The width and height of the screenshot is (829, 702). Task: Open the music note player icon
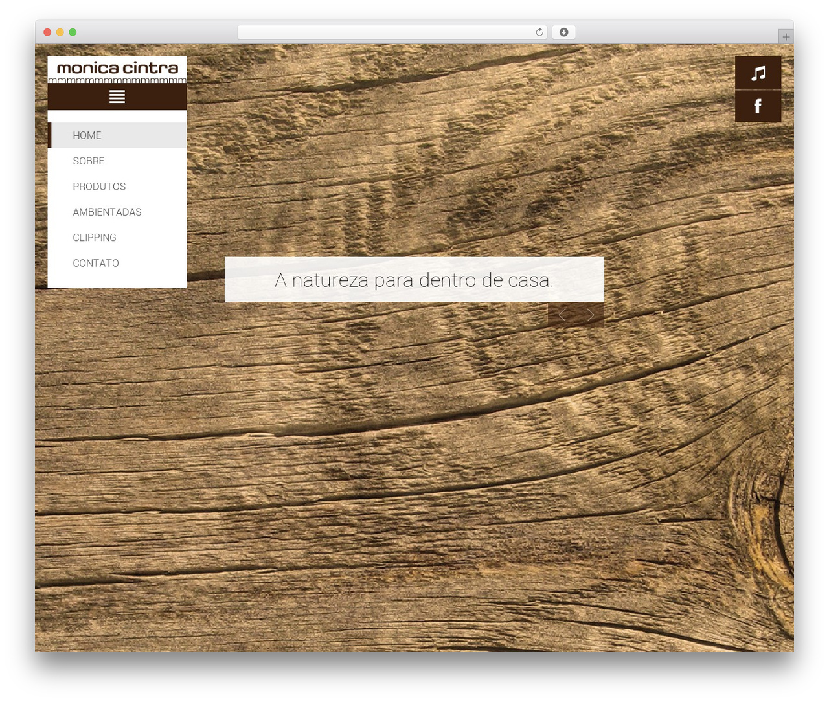click(758, 73)
